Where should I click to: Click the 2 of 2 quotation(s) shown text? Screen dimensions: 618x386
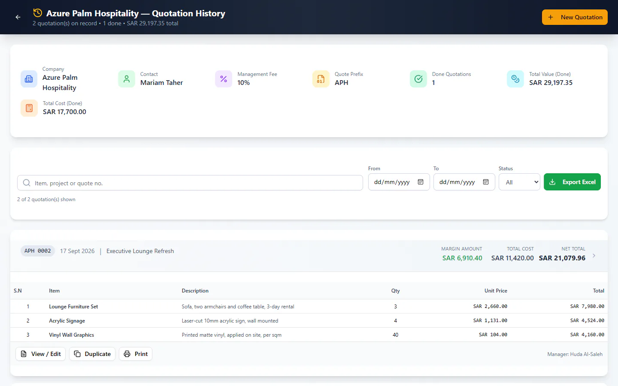click(46, 199)
